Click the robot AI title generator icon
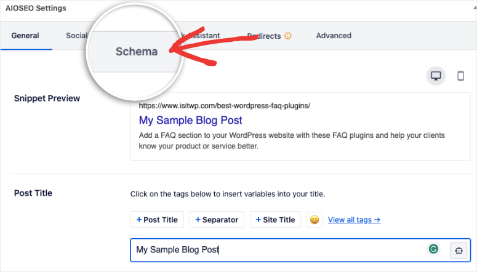The width and height of the screenshot is (477, 272). pos(459,250)
